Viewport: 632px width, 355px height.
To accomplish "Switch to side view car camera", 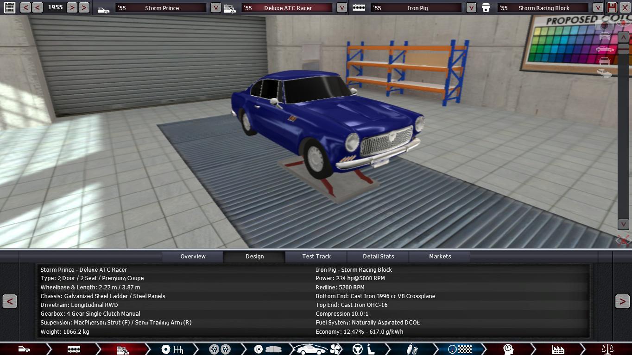I will tap(604, 49).
